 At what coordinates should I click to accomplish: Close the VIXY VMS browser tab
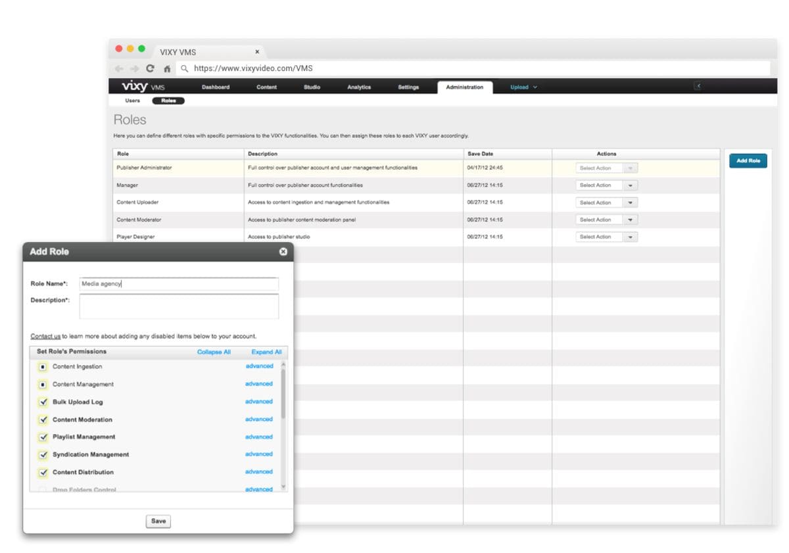click(257, 52)
